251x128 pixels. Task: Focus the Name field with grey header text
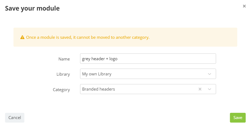(148, 59)
